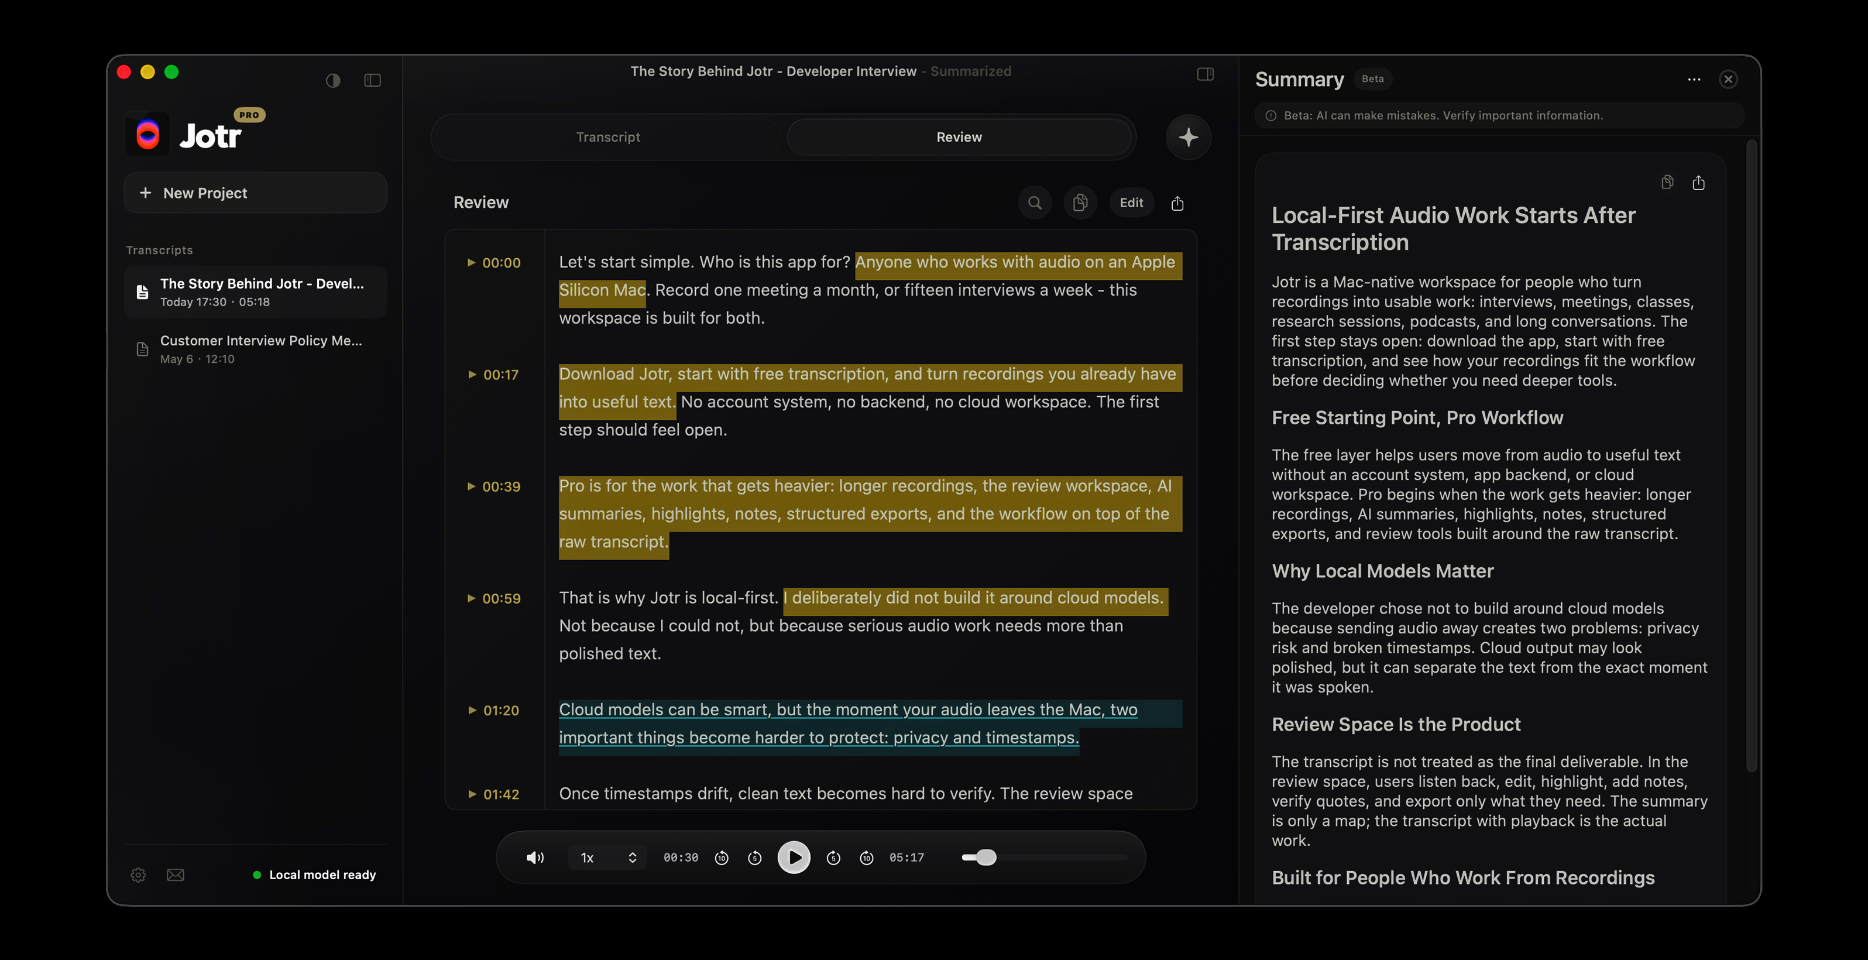The height and width of the screenshot is (960, 1868).
Task: Play segment at timestamp 00:00
Action: (x=494, y=262)
